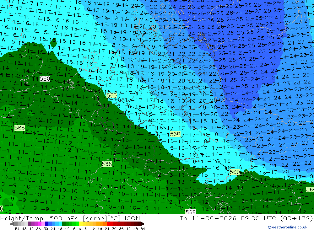Image resolution: width=314 pixels, height=230 pixels.
Task: Pick the darkest green legend swatch
Action: click(x=64, y=224)
